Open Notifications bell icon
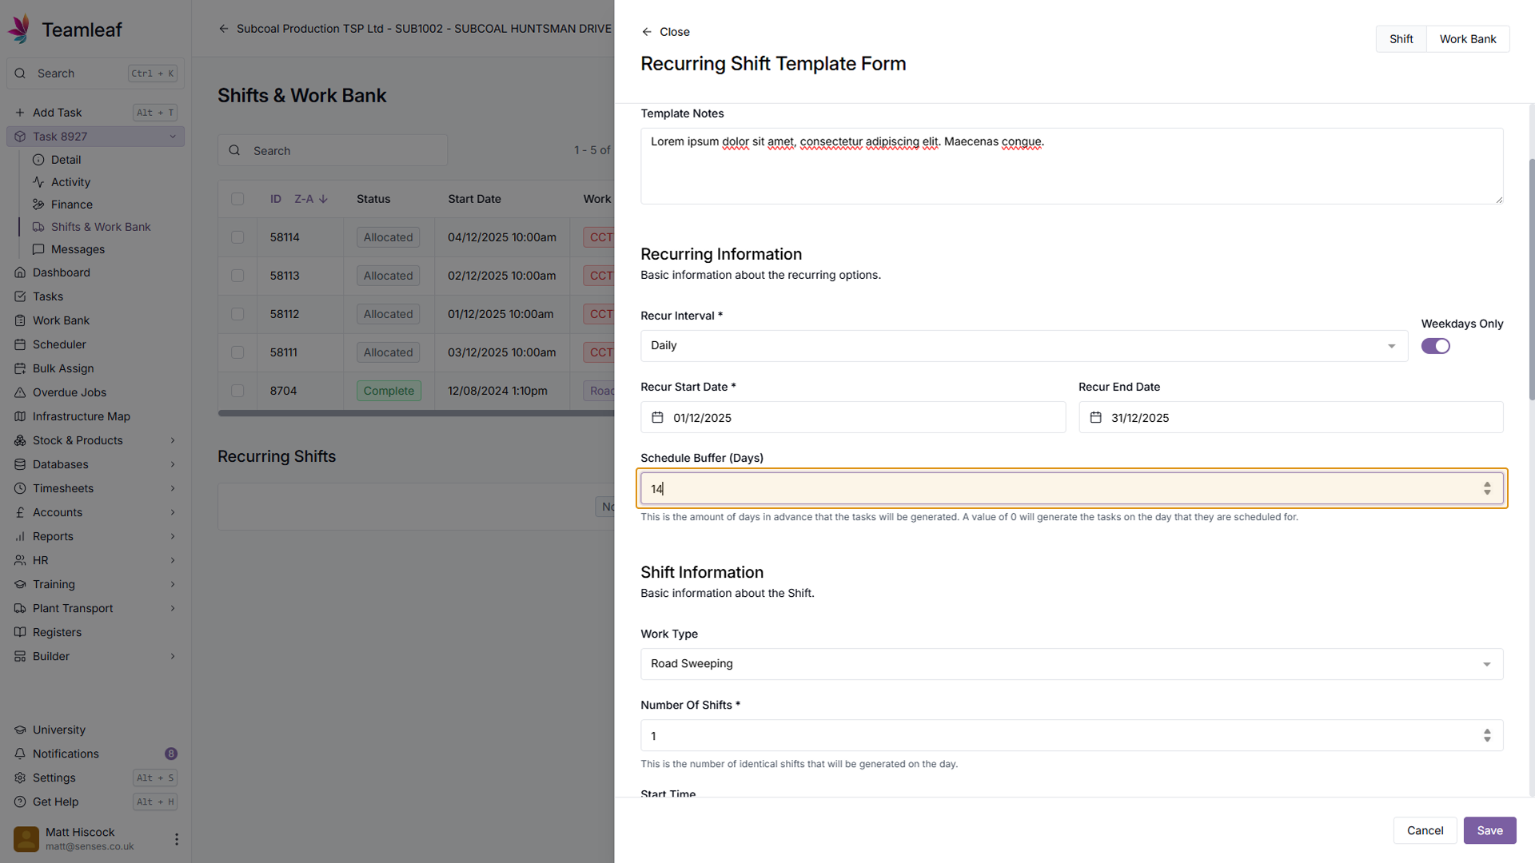 coord(20,754)
